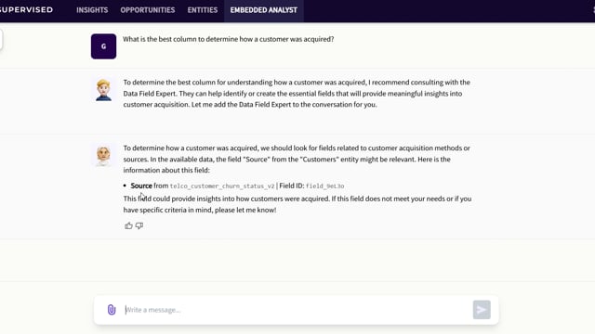Click the Supervised logo in header
595x334 pixels.
27,10
